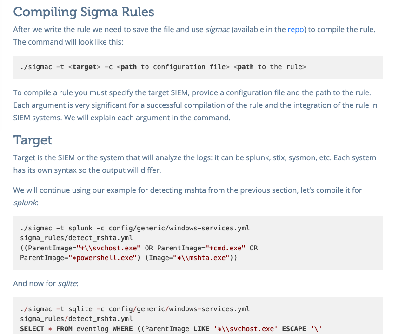This screenshot has height=334, width=399.
Task: Click 'Each argument is very significant' line
Action: [195, 105]
